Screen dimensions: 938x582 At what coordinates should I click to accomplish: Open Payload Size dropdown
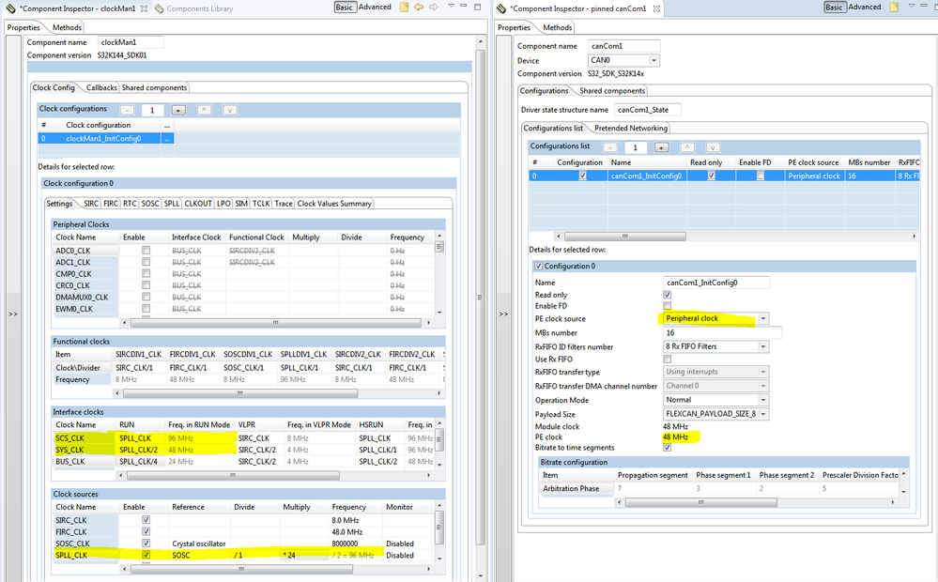(x=763, y=414)
